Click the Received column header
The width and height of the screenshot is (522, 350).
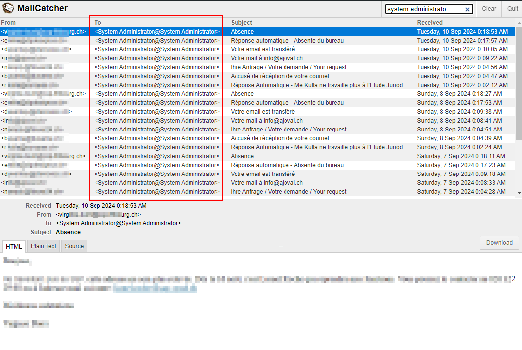coord(429,23)
